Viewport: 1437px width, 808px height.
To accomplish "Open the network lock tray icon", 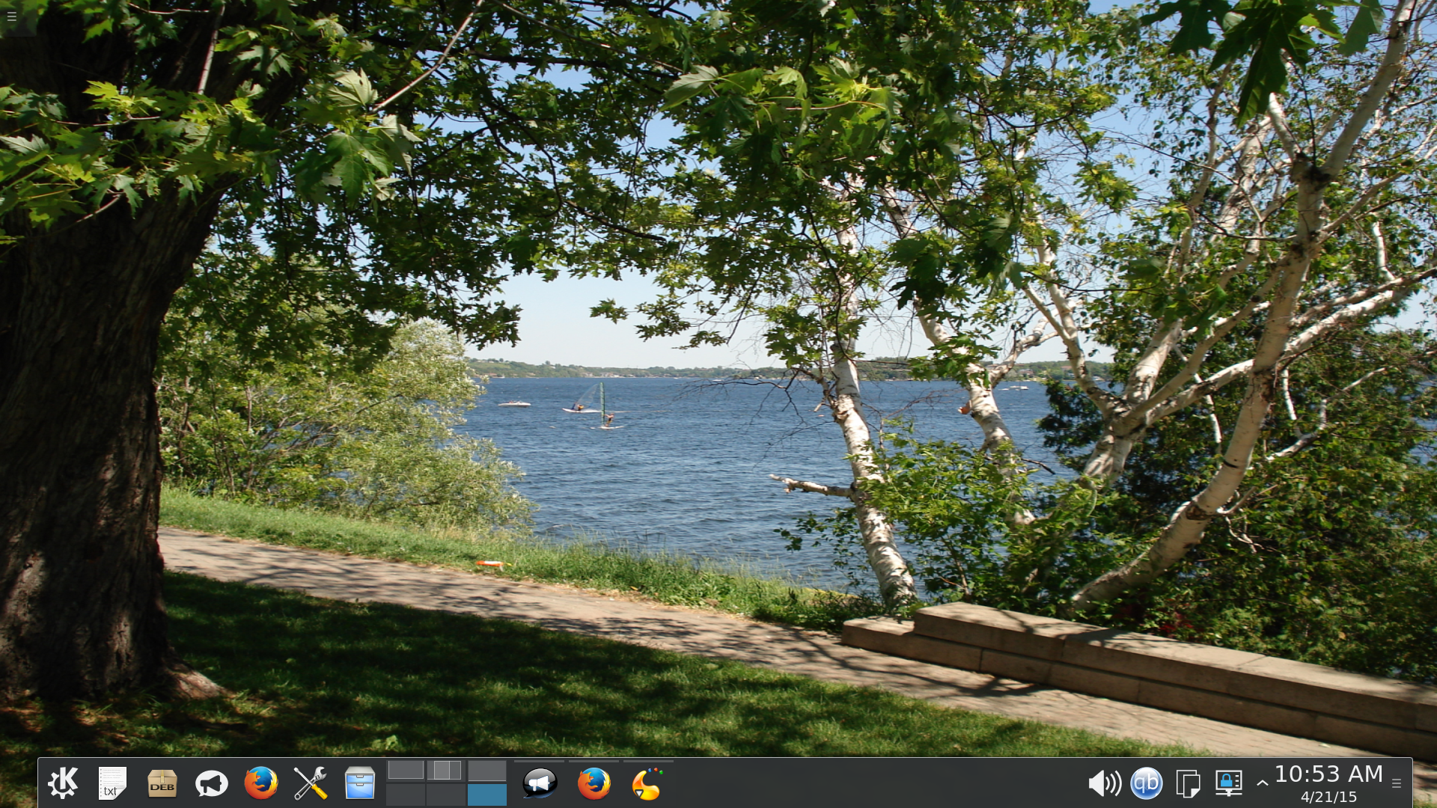I will tap(1229, 783).
